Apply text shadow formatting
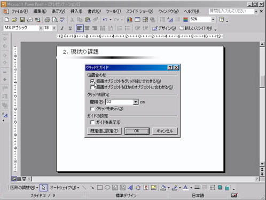Image resolution: width=266 pixels, height=200 pixels. pyautogui.click(x=70, y=28)
